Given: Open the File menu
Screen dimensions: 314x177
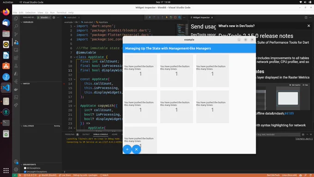Looking at the screenshot, I should (x=15, y=12).
